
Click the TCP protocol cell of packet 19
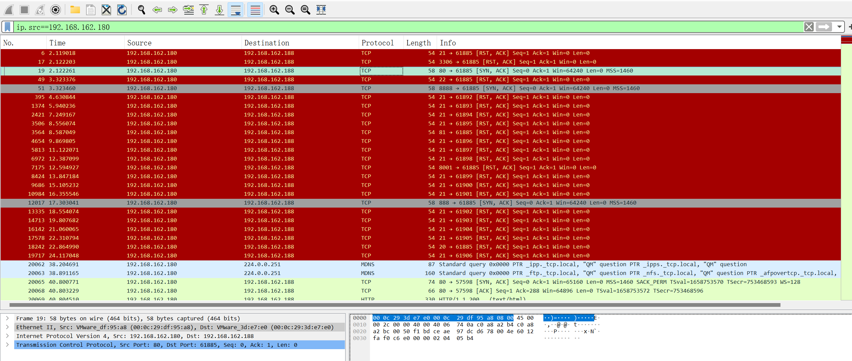click(x=381, y=71)
